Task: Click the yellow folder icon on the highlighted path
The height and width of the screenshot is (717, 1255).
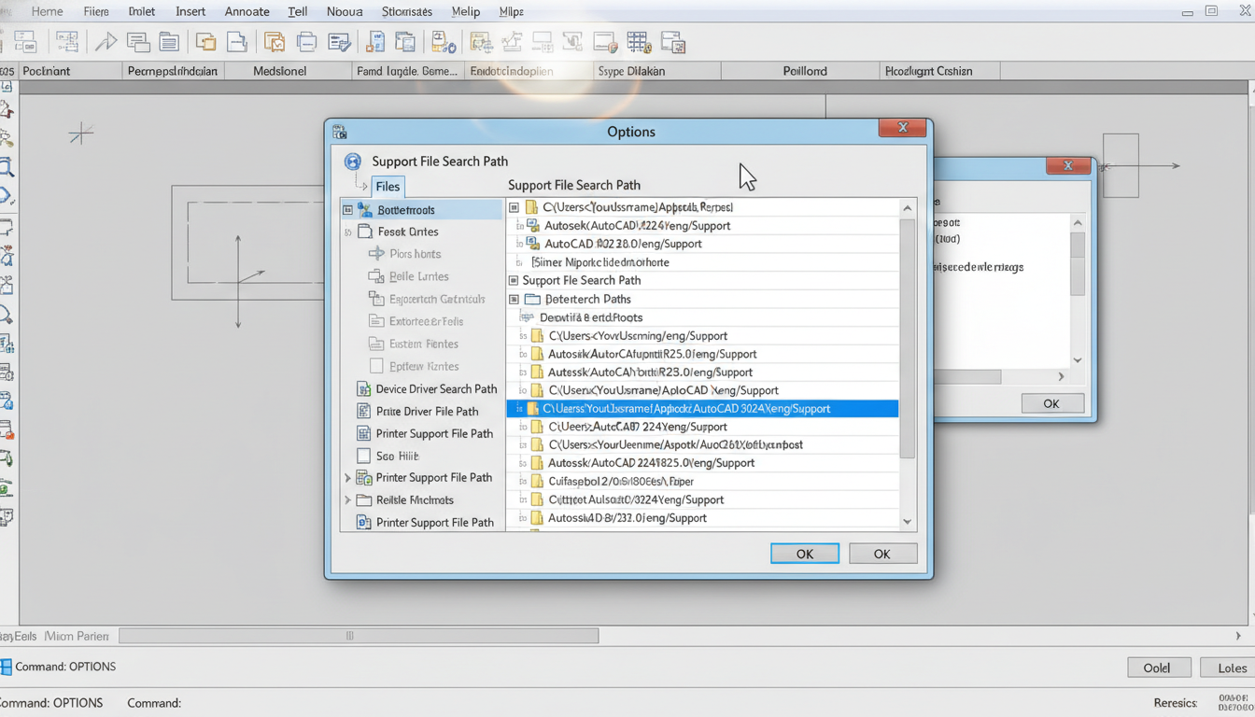Action: 535,408
